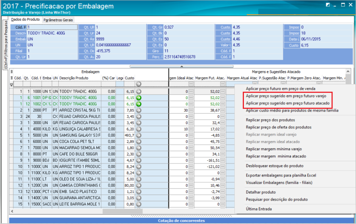The width and height of the screenshot is (356, 224).
Task: Select Replicar margem mínima varejo
Action: coord(273,149)
